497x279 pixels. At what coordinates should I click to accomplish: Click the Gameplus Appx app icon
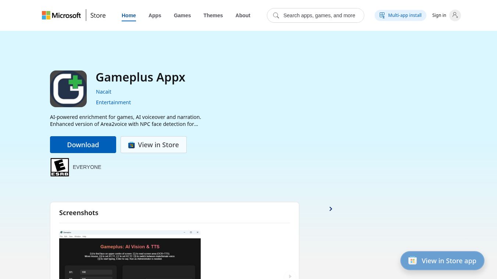click(x=68, y=89)
